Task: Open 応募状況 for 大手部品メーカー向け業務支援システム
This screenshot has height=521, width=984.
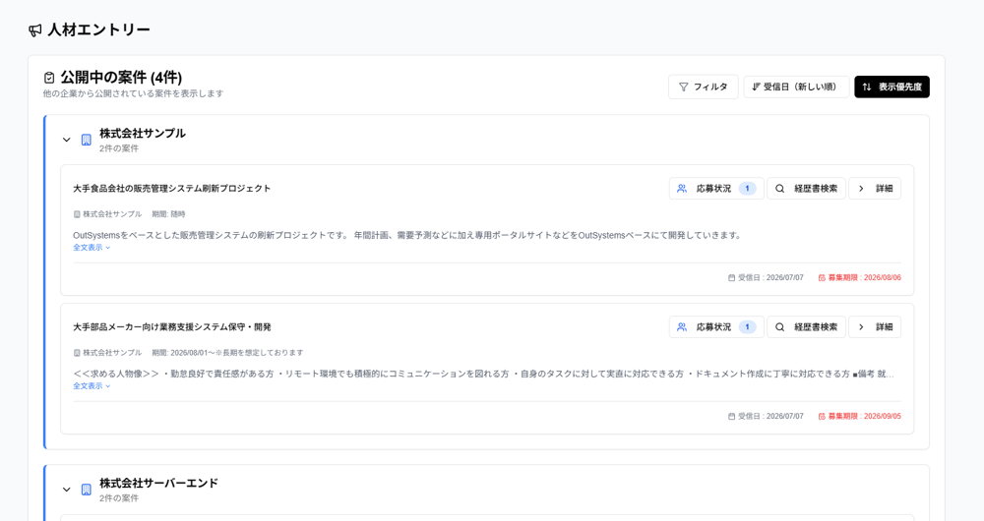Action: (716, 327)
